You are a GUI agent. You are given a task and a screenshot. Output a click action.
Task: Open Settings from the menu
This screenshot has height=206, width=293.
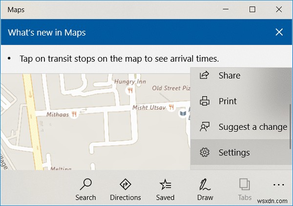(x=234, y=153)
